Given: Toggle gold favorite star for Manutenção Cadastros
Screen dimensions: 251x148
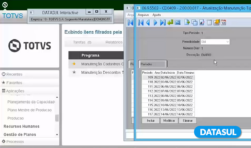Looking at the screenshot, I should click(74, 63).
